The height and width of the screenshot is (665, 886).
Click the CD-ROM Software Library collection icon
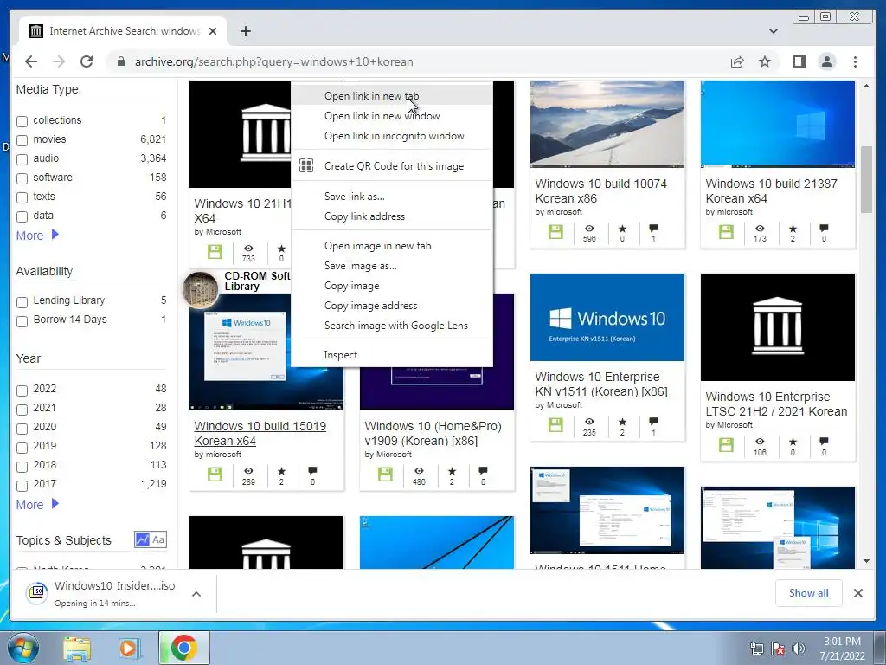click(200, 290)
